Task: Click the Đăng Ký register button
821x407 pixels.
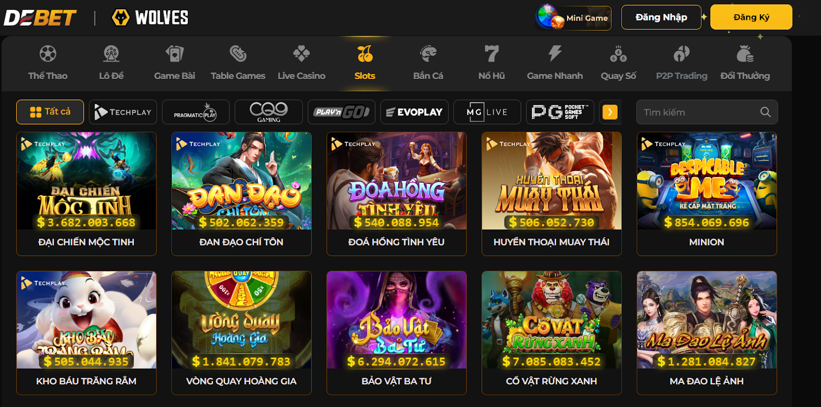Action: click(x=751, y=17)
